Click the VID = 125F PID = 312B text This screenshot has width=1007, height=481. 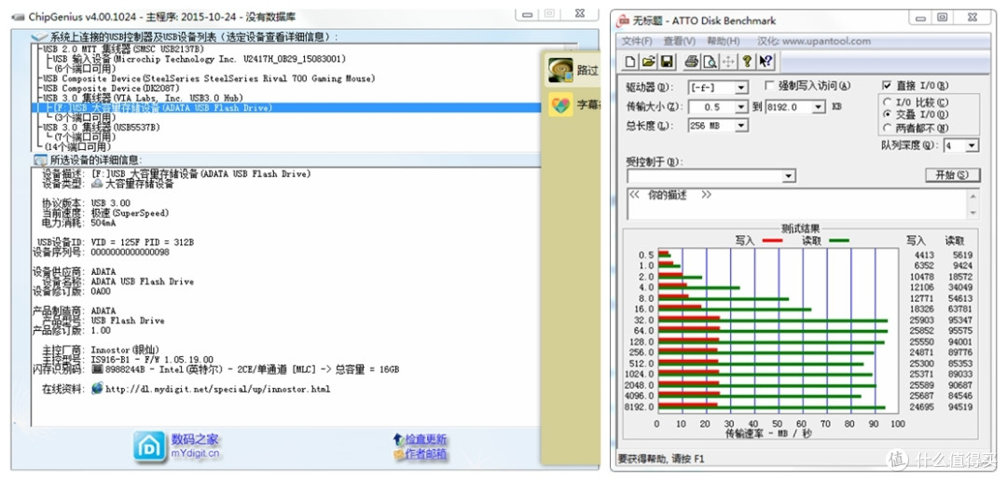[x=143, y=242]
